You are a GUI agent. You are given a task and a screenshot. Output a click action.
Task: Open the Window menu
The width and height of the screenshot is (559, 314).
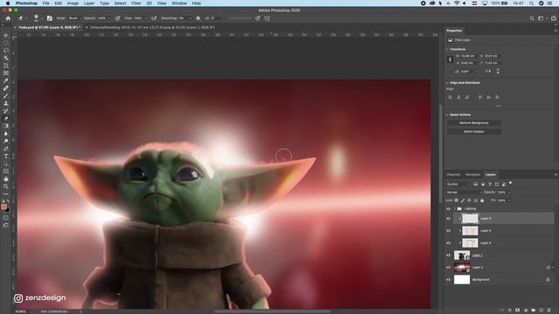179,3
